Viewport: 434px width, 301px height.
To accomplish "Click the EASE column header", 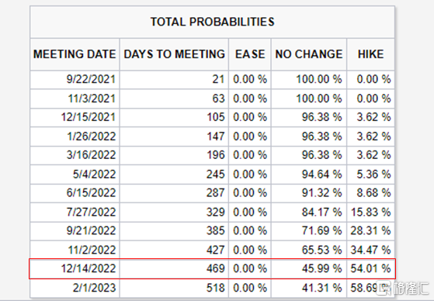I will coord(250,54).
